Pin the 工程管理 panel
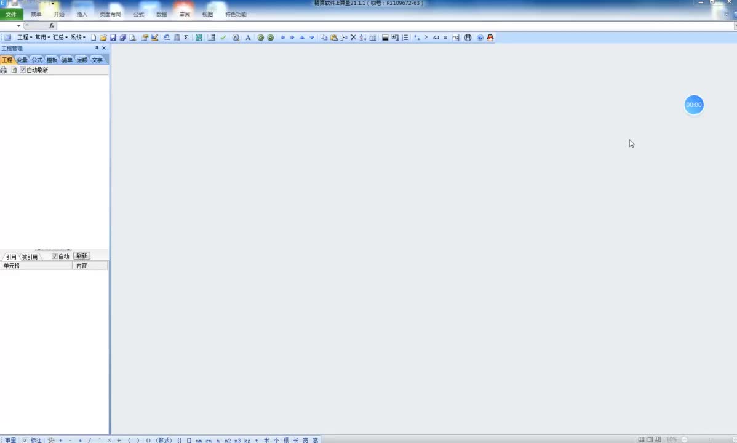Screen dimensions: 737x443 tap(97, 48)
